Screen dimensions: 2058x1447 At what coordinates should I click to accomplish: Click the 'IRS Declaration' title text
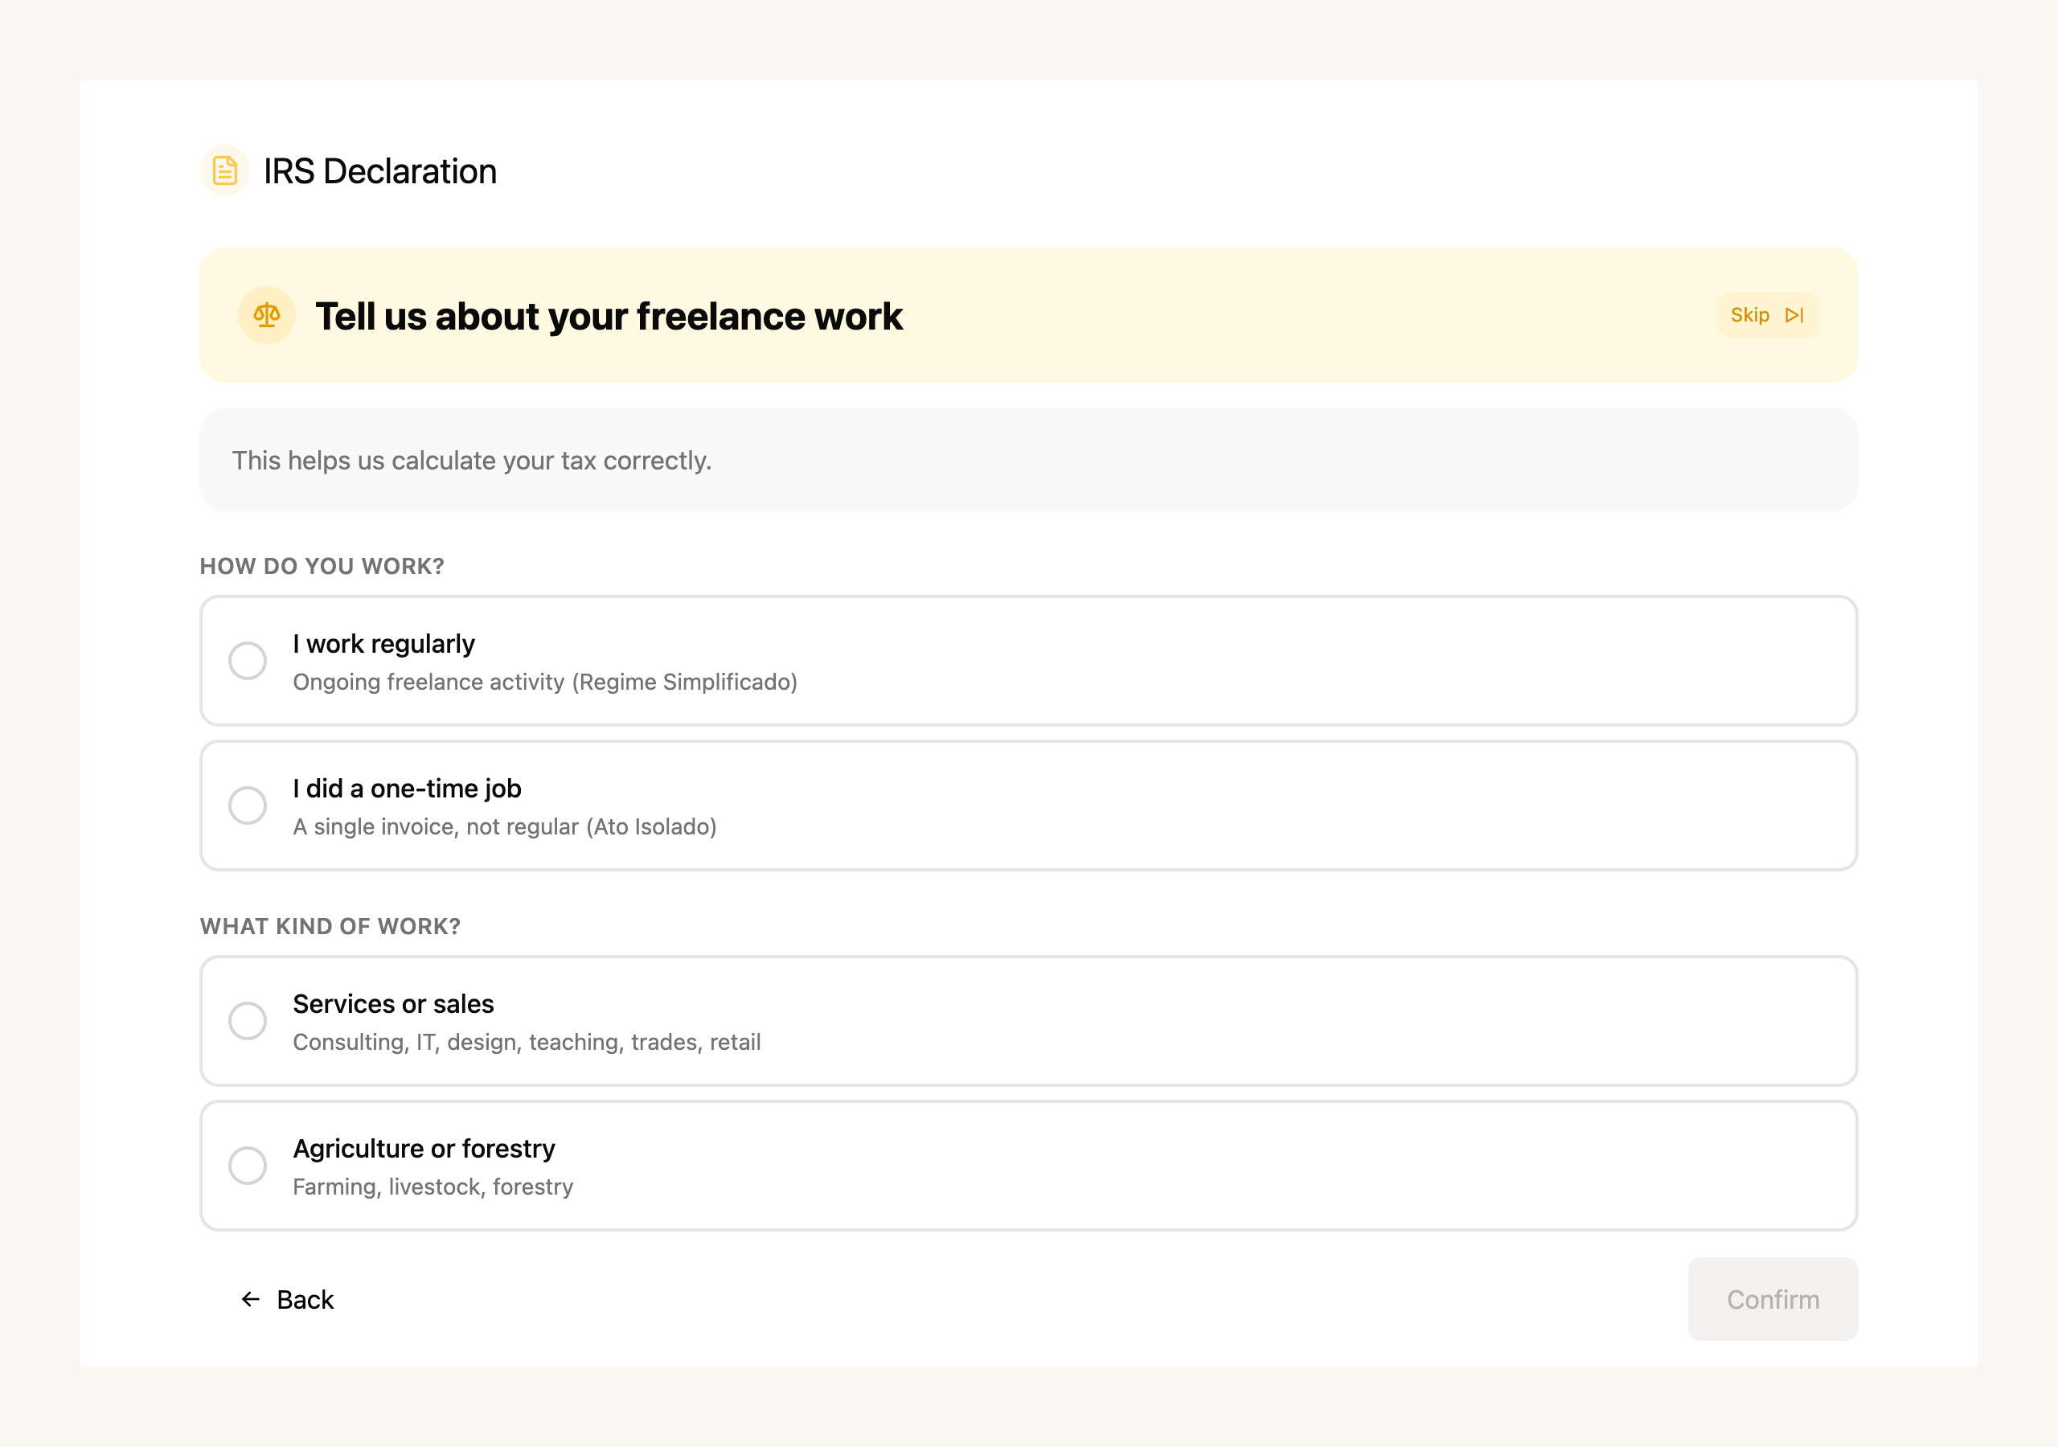tap(380, 171)
